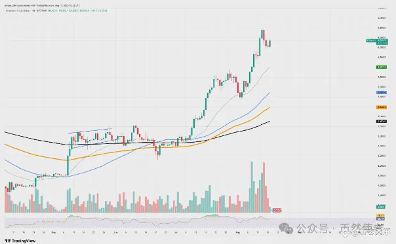396x244 pixels.
Task: Click the red flag marker after last volume bar
Action: coord(277,210)
